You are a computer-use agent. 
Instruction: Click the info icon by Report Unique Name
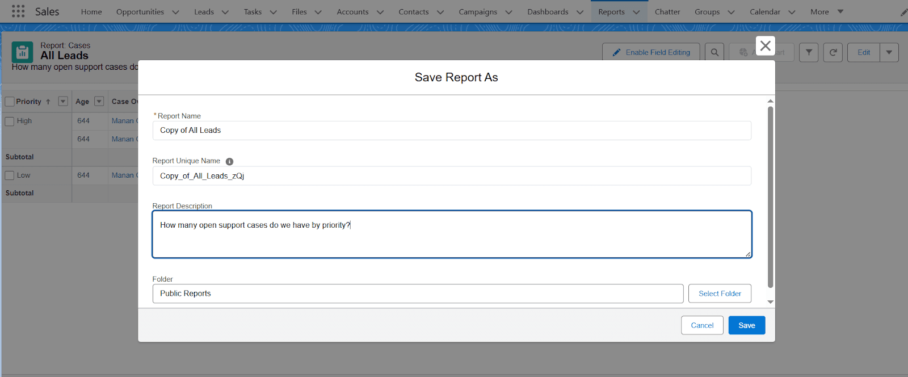(229, 161)
